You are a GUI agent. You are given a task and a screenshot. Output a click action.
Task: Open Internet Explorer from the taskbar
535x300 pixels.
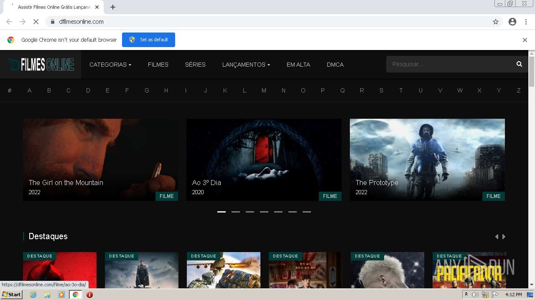click(33, 295)
